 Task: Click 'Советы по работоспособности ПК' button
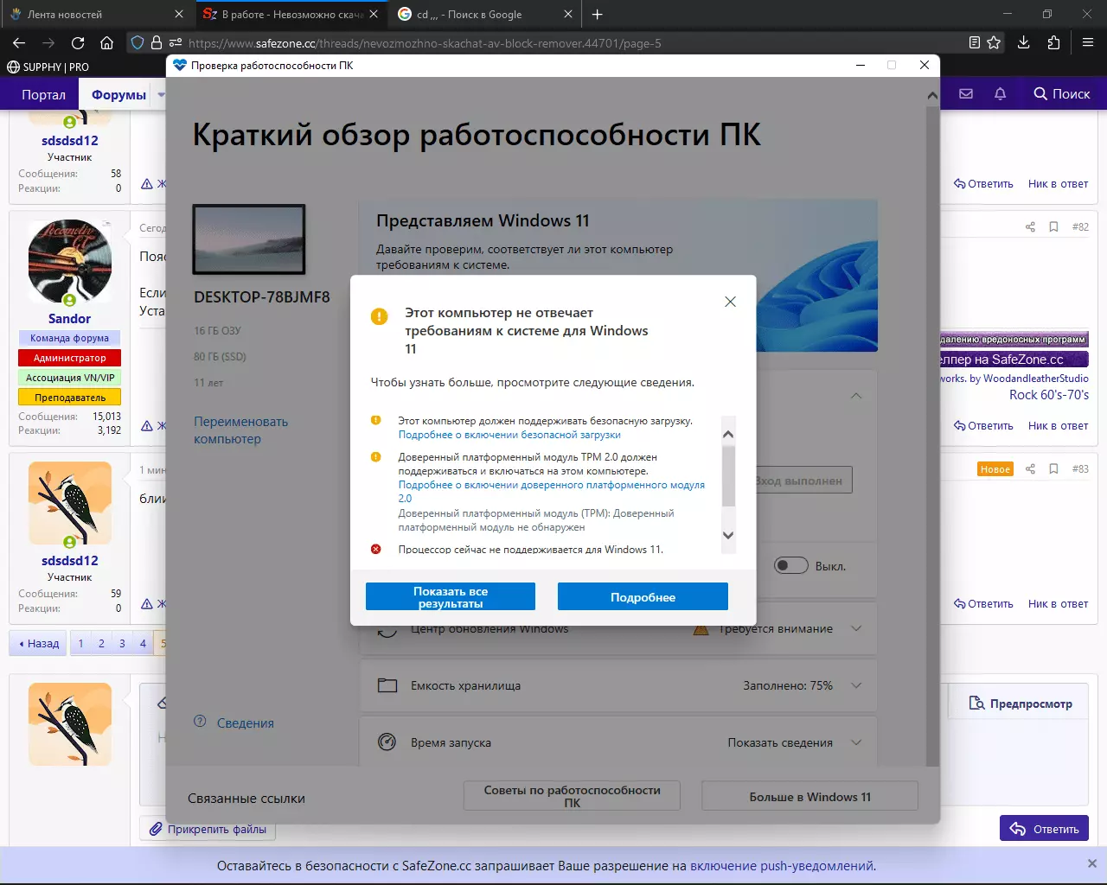coord(572,796)
